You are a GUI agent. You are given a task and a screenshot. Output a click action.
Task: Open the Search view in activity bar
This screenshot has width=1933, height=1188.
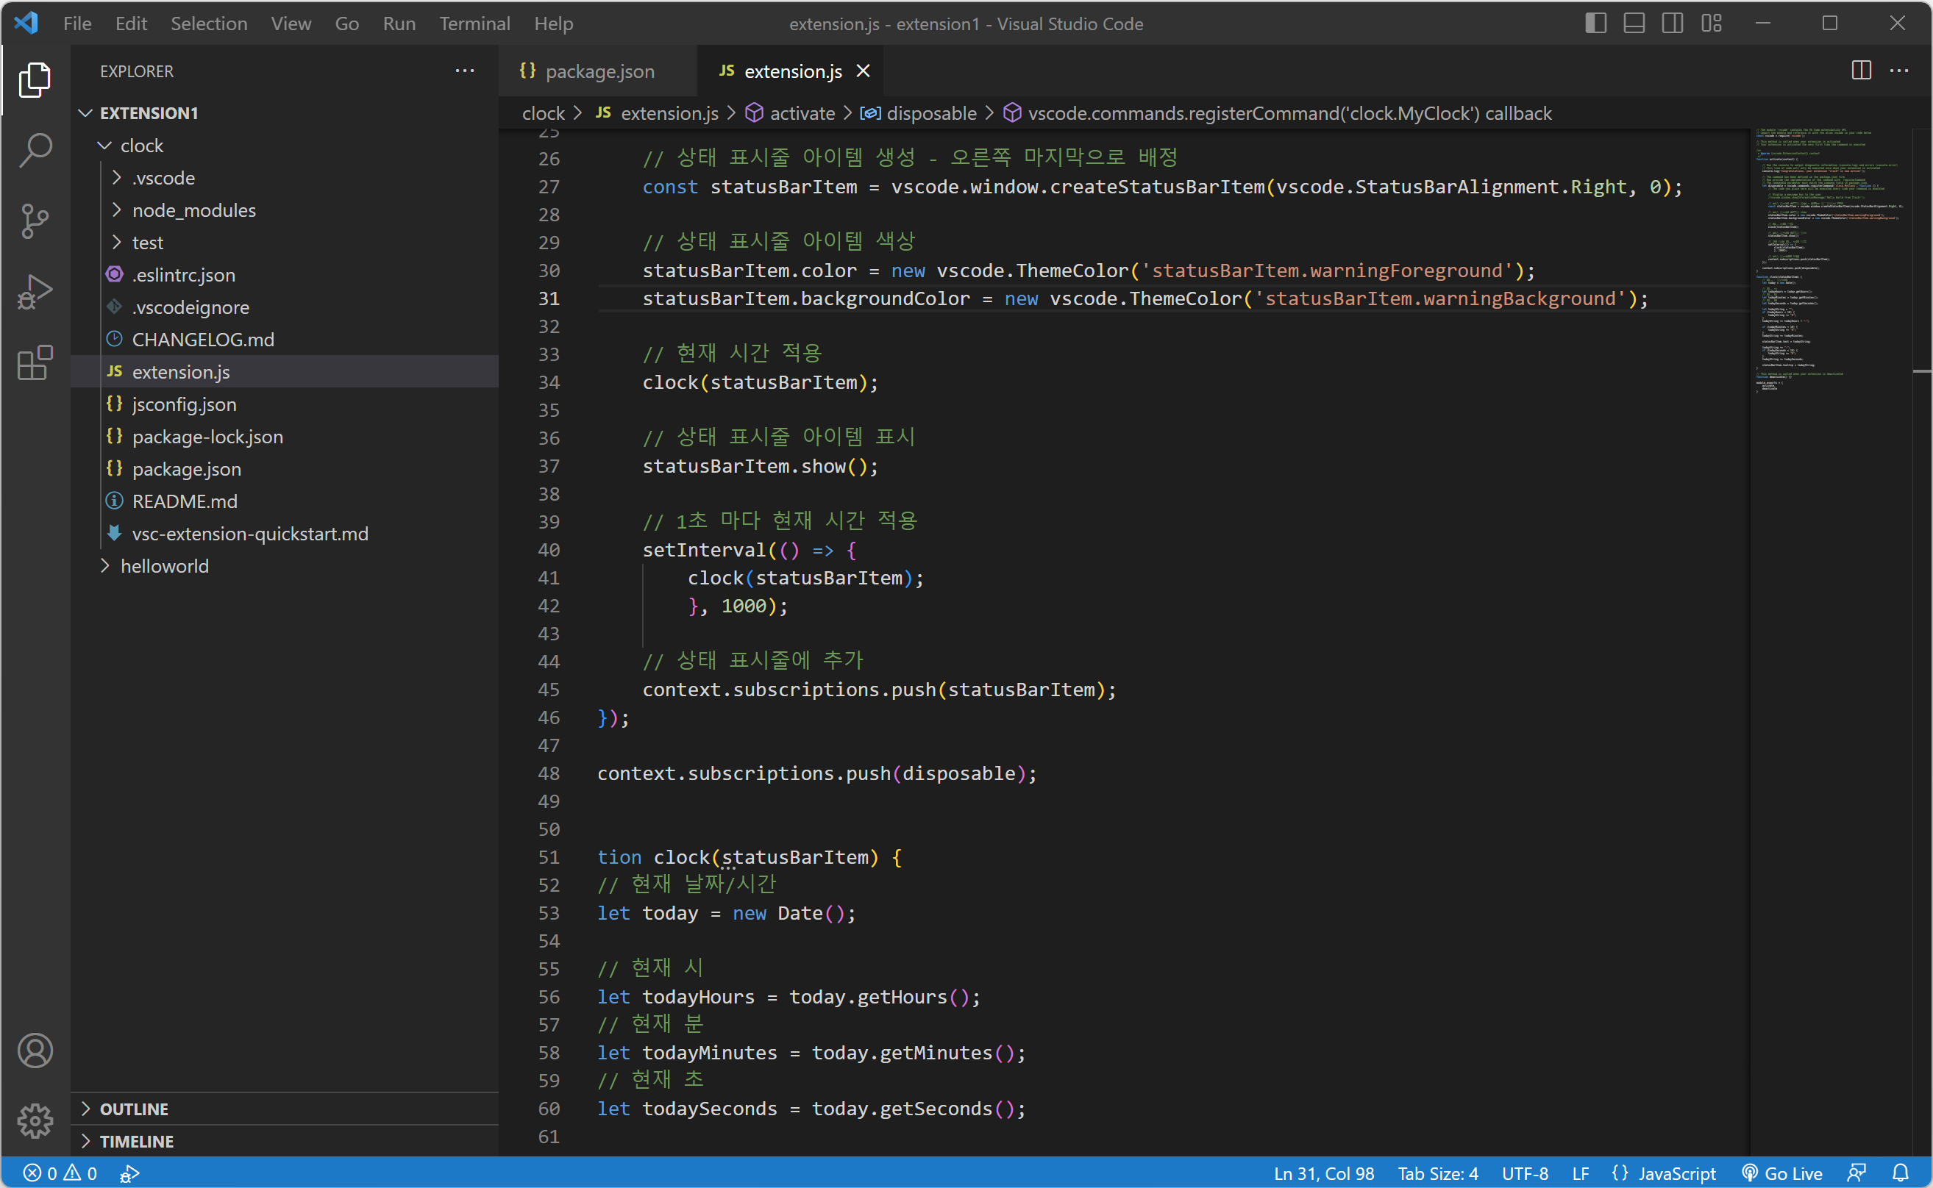pyautogui.click(x=35, y=149)
